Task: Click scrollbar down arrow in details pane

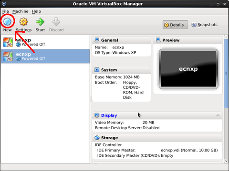Action: 226,161
